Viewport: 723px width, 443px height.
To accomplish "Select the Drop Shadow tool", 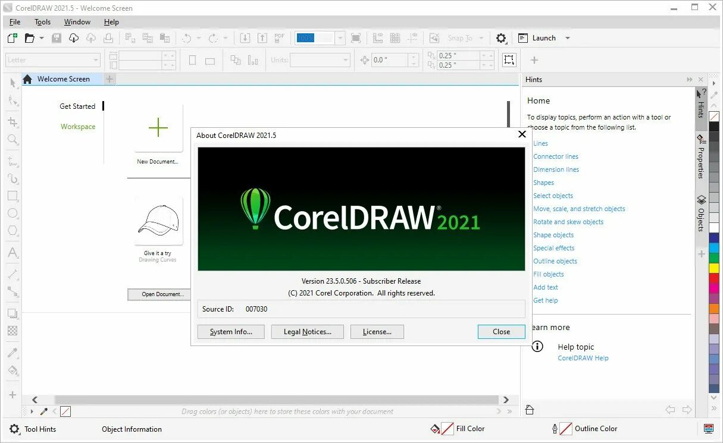I will 12,313.
